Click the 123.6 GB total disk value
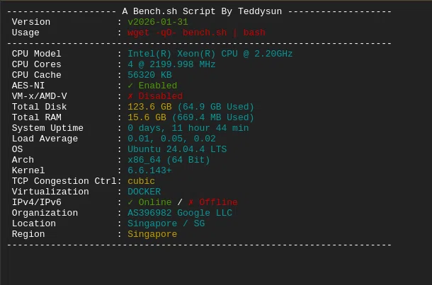 (149, 107)
